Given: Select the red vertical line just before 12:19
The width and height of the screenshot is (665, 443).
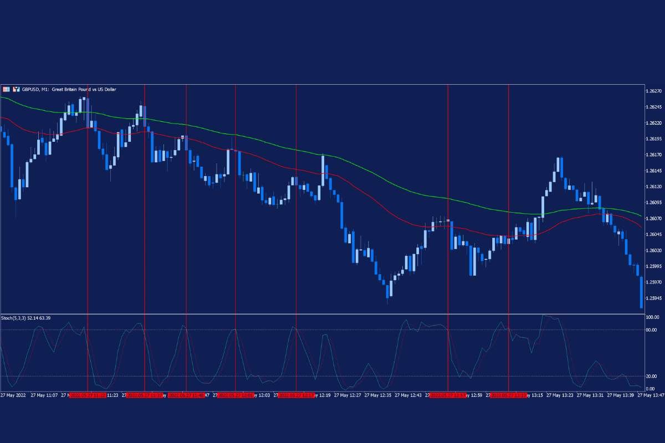Looking at the screenshot, I should (x=296, y=238).
